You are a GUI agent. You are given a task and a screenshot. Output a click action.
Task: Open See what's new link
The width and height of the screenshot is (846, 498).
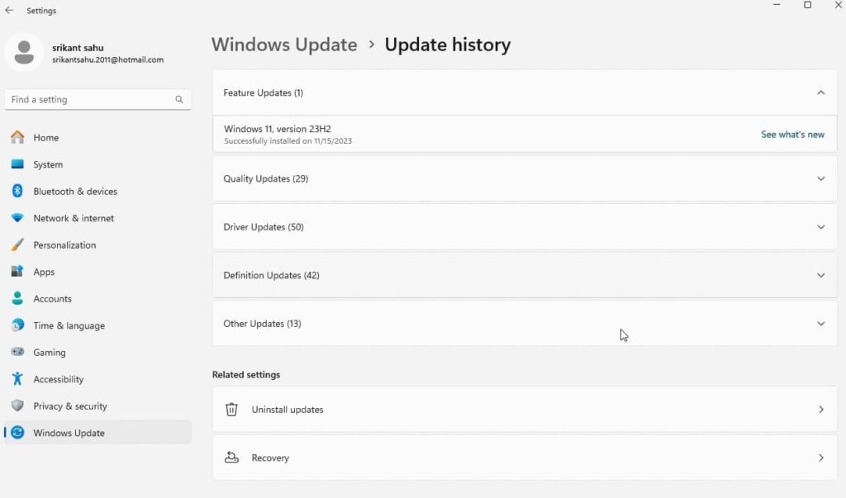point(792,133)
